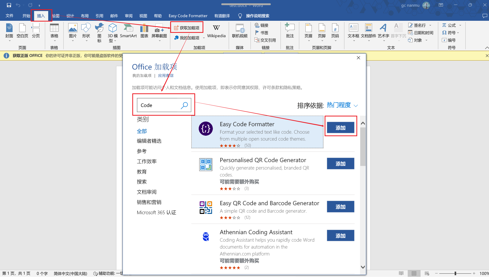Viewport: 489px width, 277px height.
Task: Open the Easy Code Formatter tab
Action: 188,16
